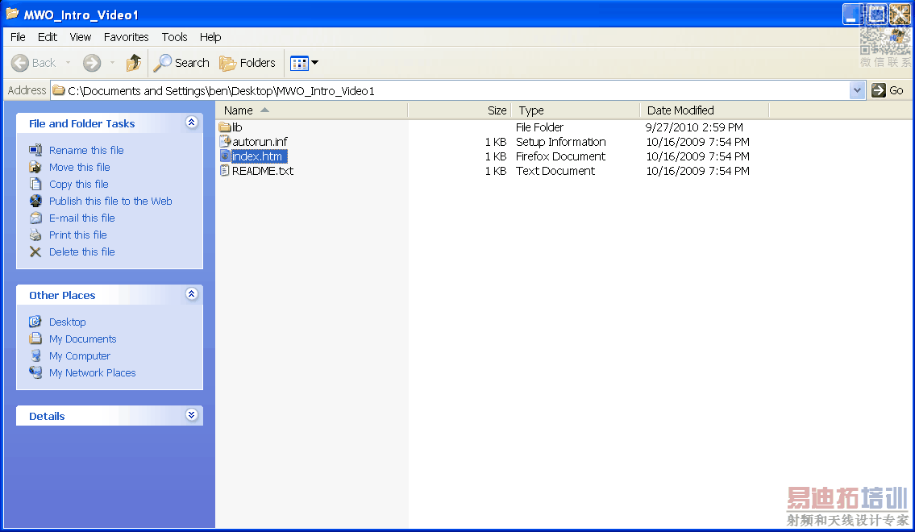Click the My Network Places icon
915x532 pixels.
pos(35,372)
